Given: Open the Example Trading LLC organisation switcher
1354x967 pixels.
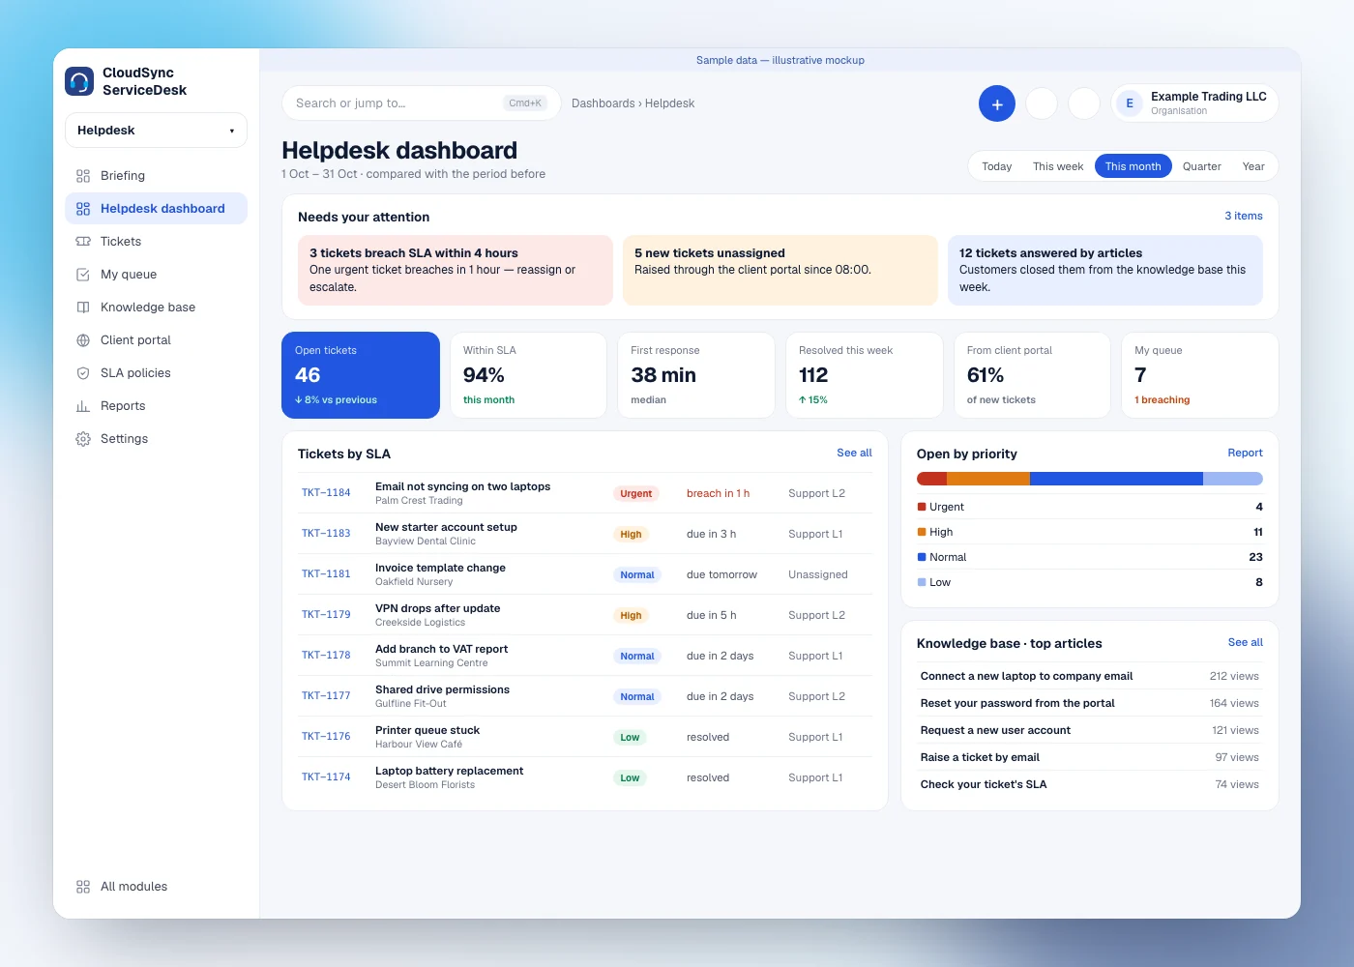Looking at the screenshot, I should [1194, 103].
